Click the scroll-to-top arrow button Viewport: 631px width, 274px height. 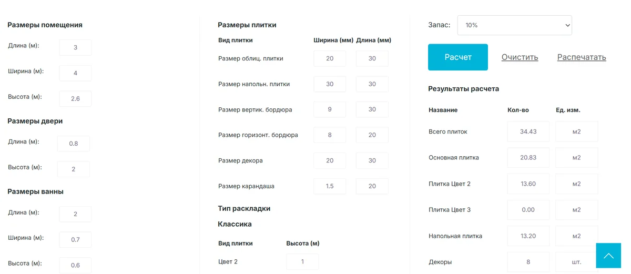608,256
